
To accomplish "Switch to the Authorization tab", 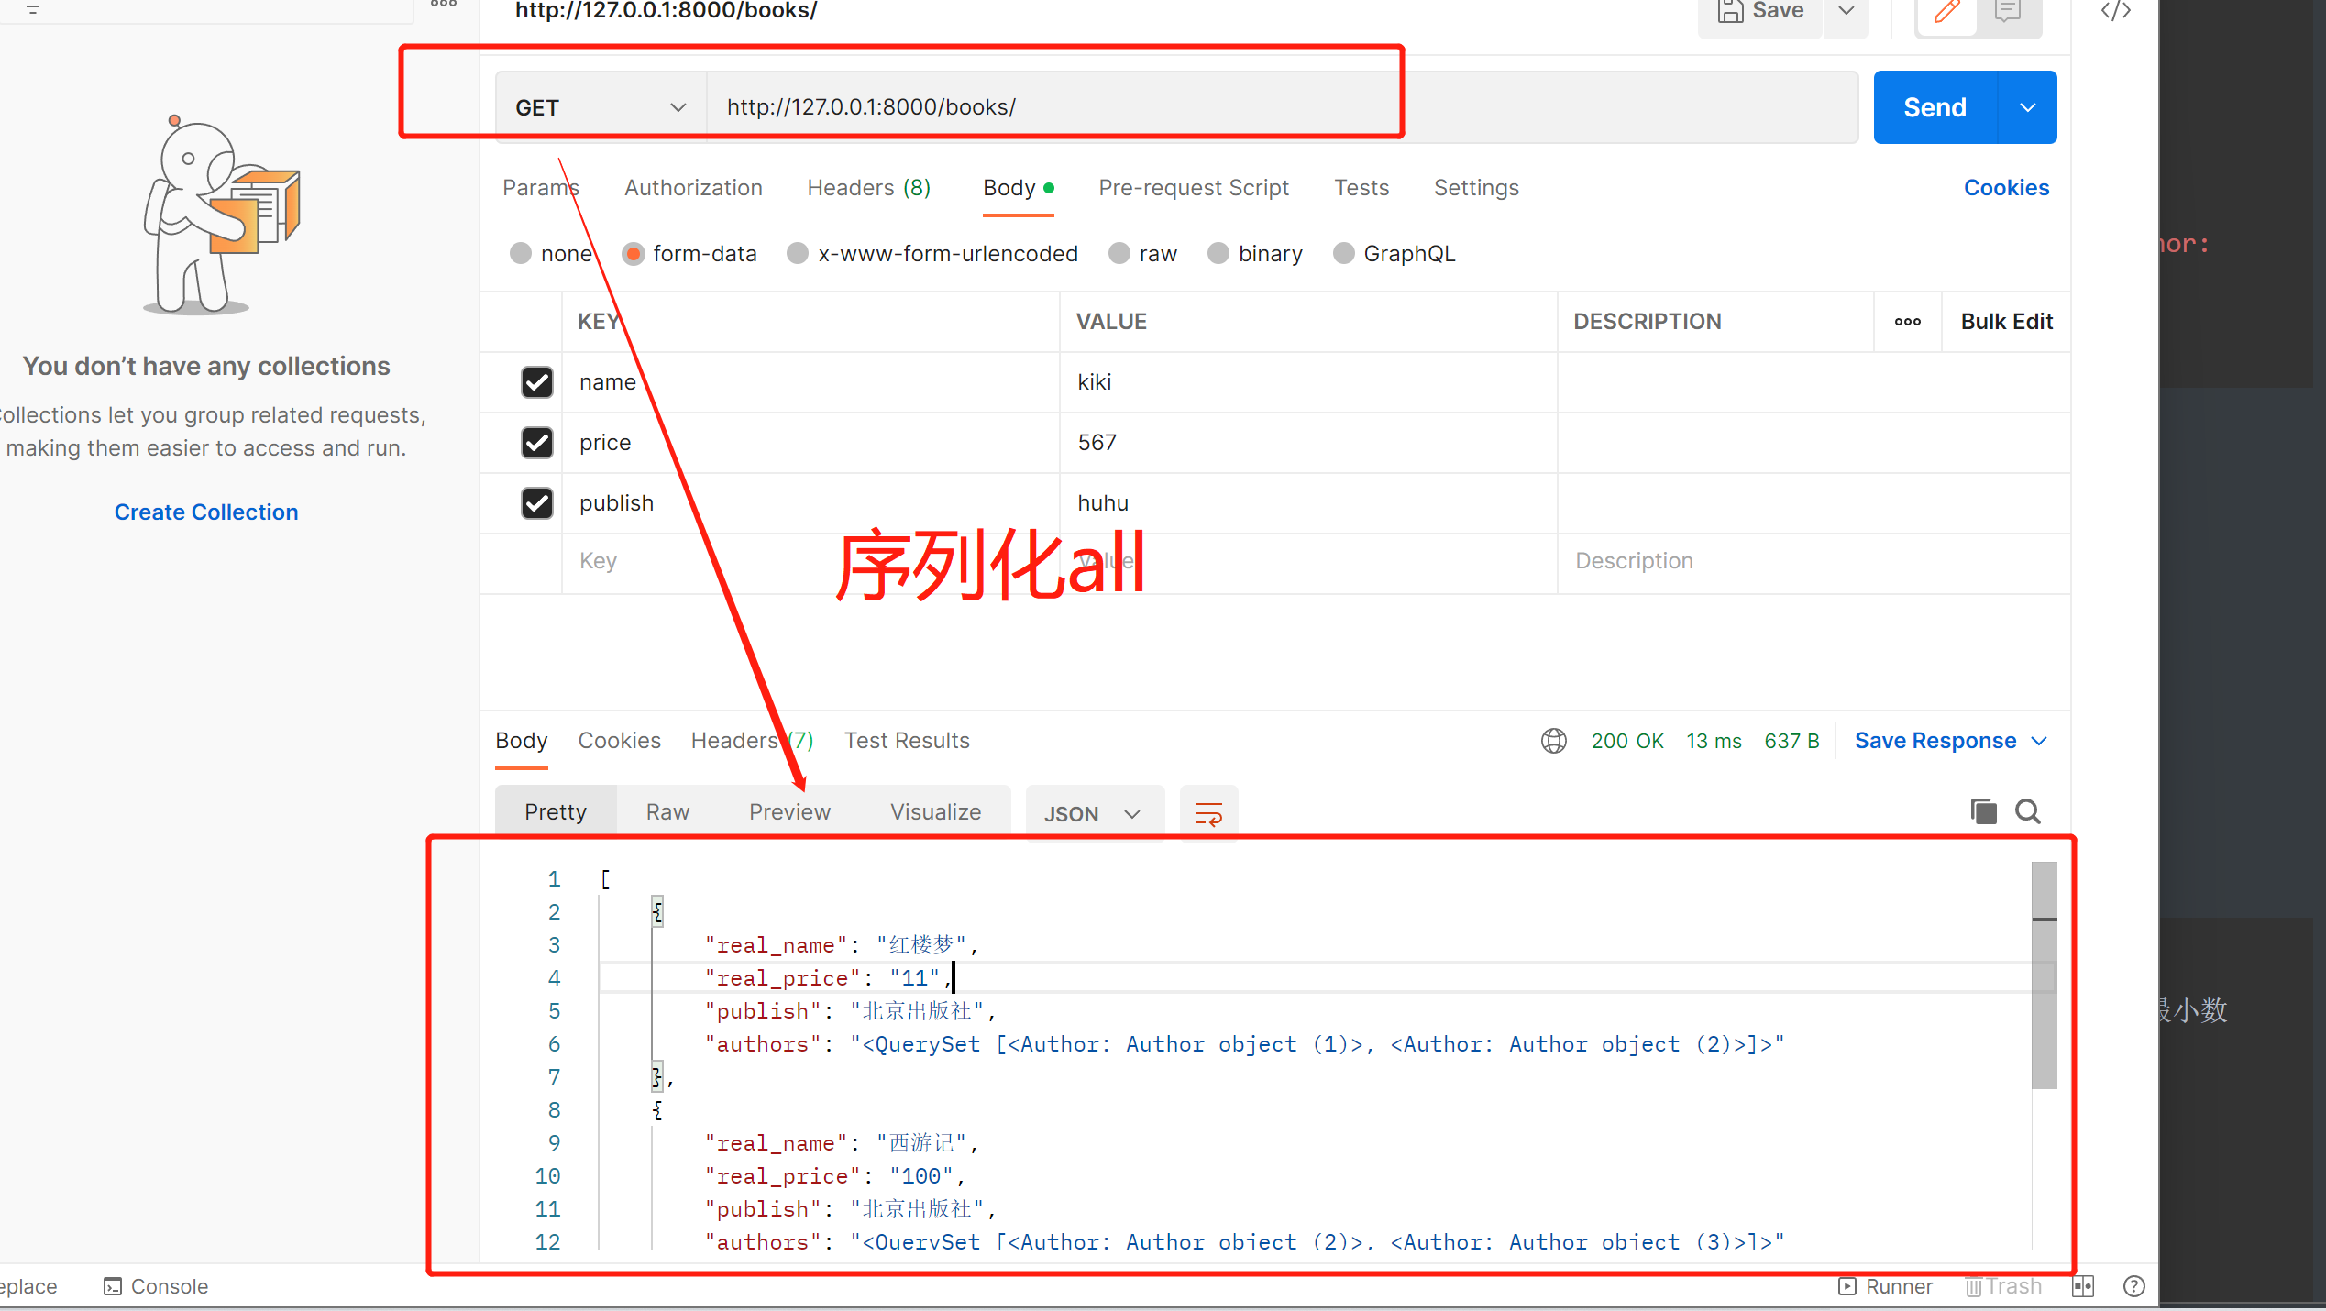I will (693, 188).
